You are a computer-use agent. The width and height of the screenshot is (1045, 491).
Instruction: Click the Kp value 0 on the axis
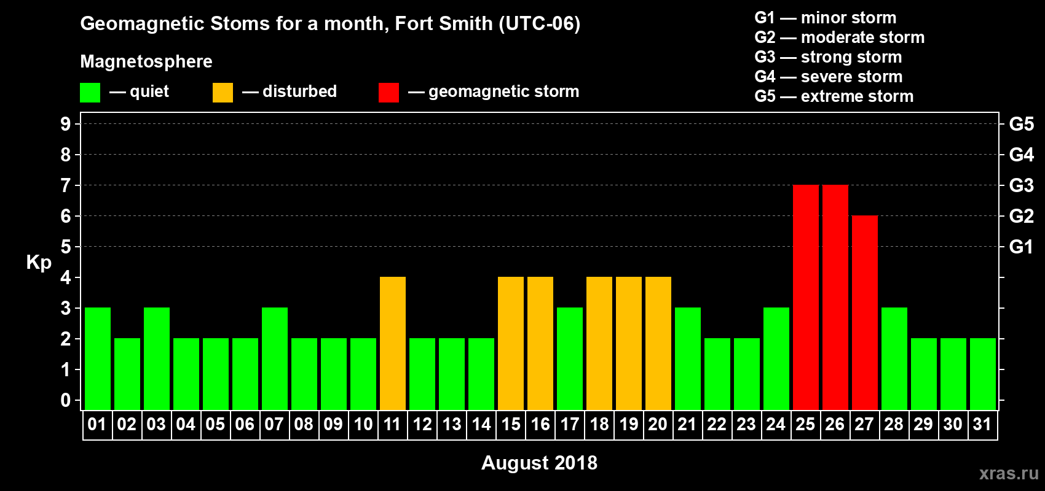click(65, 400)
